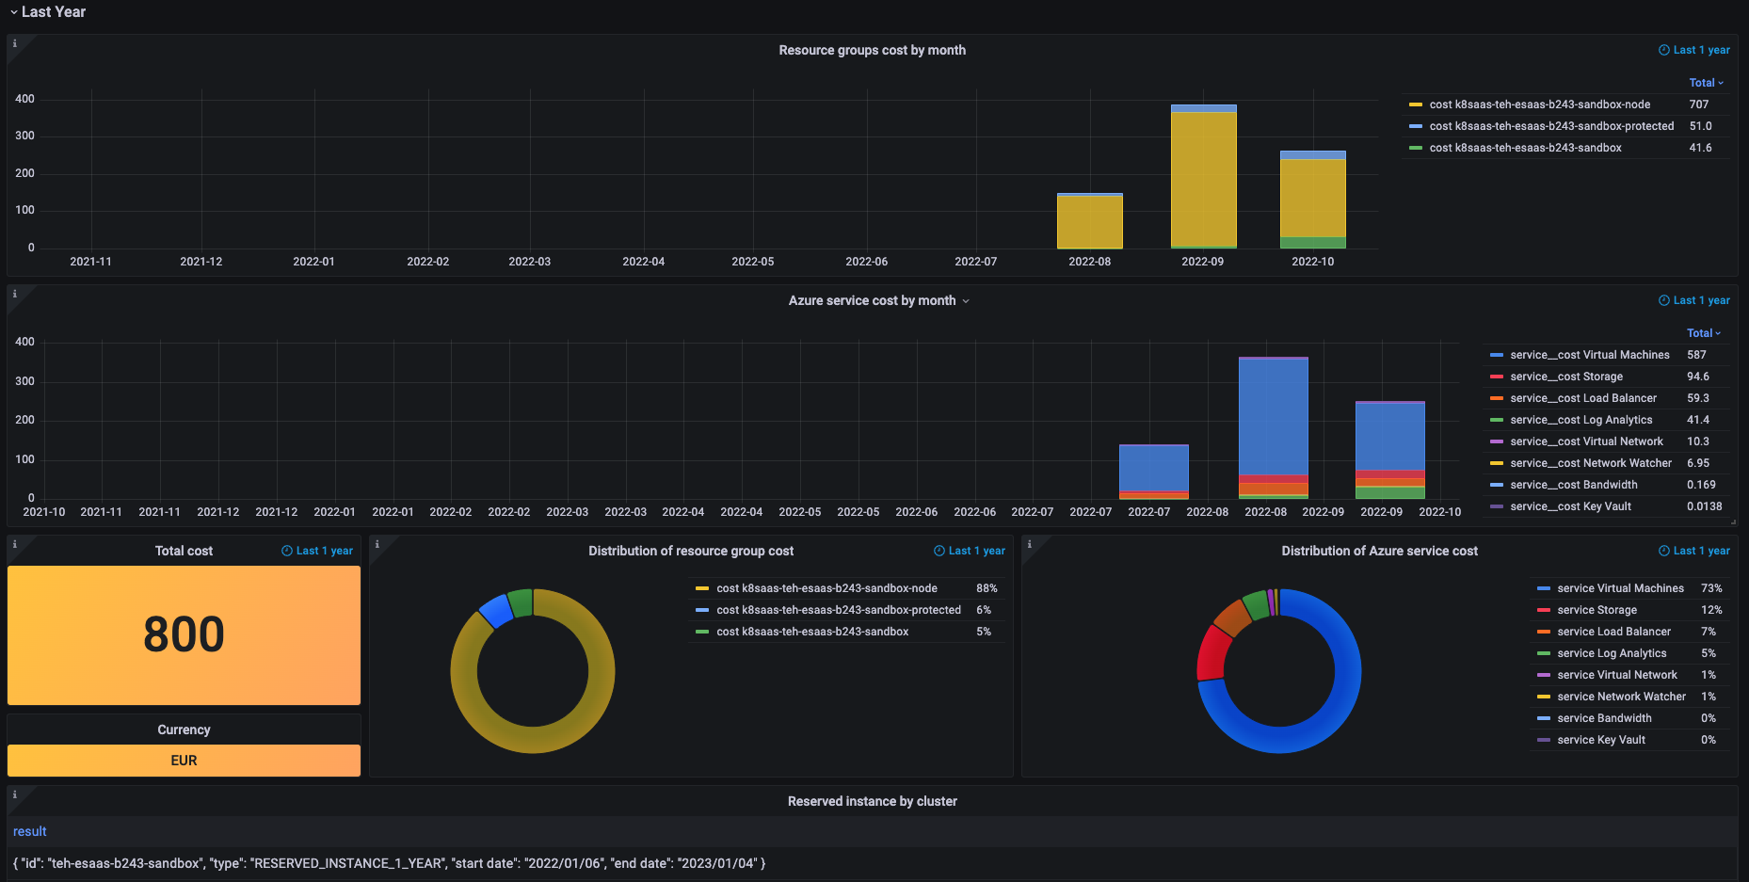The height and width of the screenshot is (882, 1749).
Task: Open Distribution of resource group cost title menu
Action: click(691, 551)
